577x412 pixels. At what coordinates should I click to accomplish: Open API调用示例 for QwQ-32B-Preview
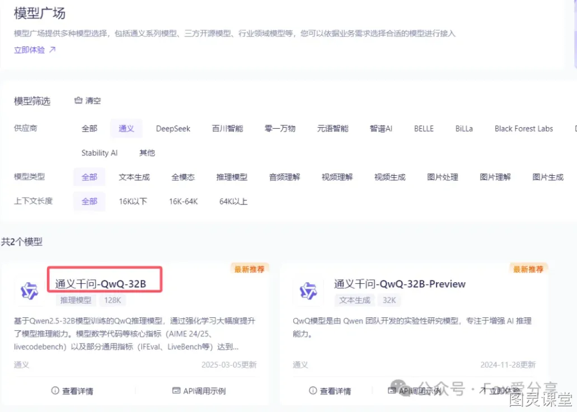tap(415, 391)
